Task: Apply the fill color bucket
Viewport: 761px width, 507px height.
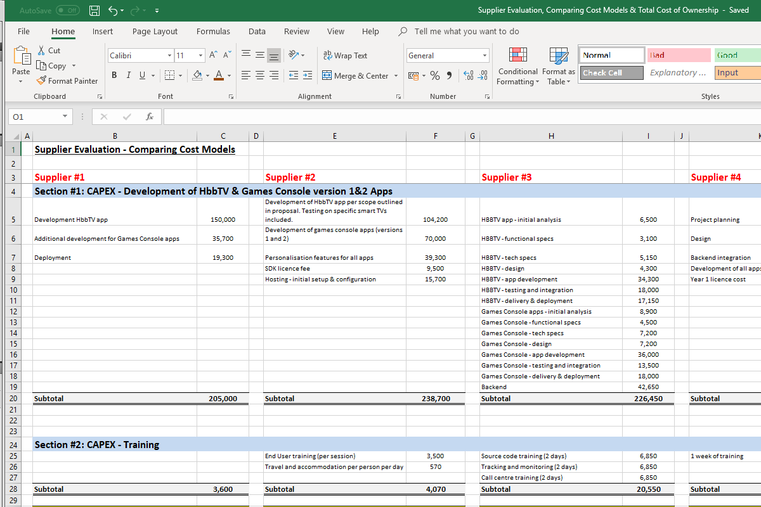Action: tap(197, 75)
